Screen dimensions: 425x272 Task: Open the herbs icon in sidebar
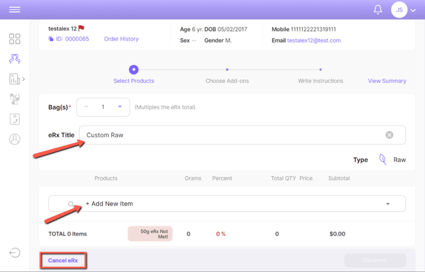[x=14, y=99]
